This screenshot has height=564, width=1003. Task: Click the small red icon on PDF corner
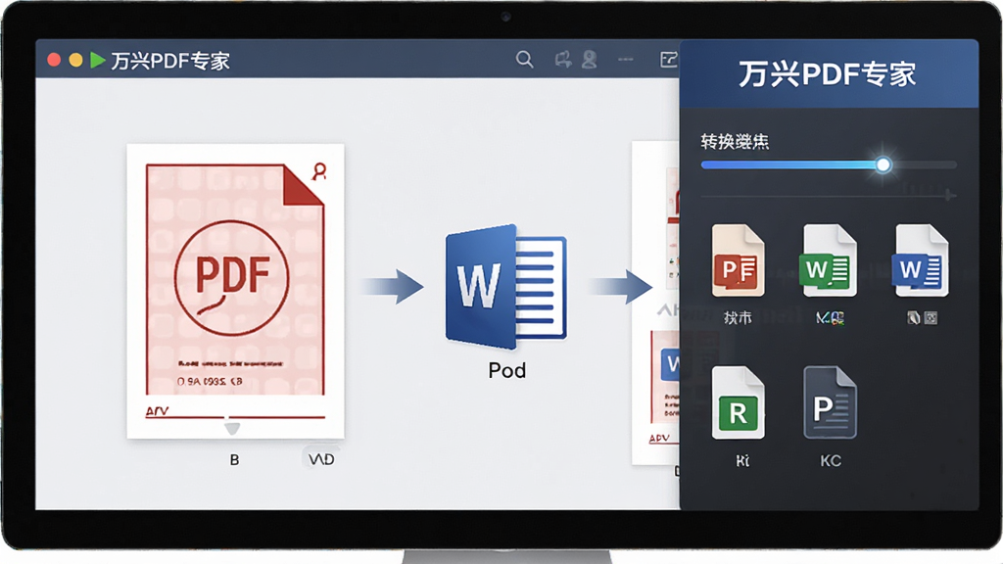pyautogui.click(x=319, y=170)
